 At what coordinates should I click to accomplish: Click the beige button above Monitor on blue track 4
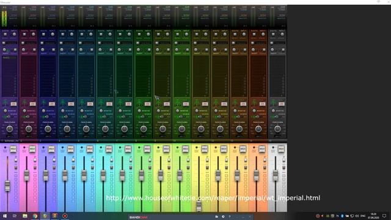click(x=71, y=104)
